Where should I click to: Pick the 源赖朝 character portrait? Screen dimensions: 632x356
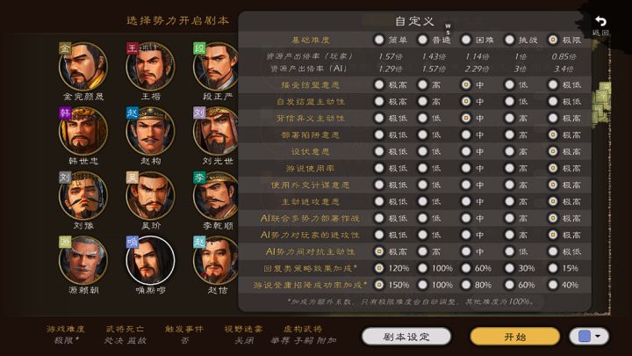(x=83, y=260)
